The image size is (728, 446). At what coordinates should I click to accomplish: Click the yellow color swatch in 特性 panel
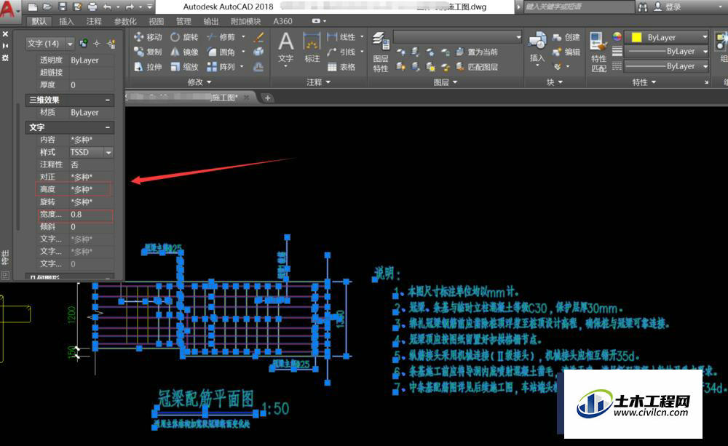click(636, 37)
